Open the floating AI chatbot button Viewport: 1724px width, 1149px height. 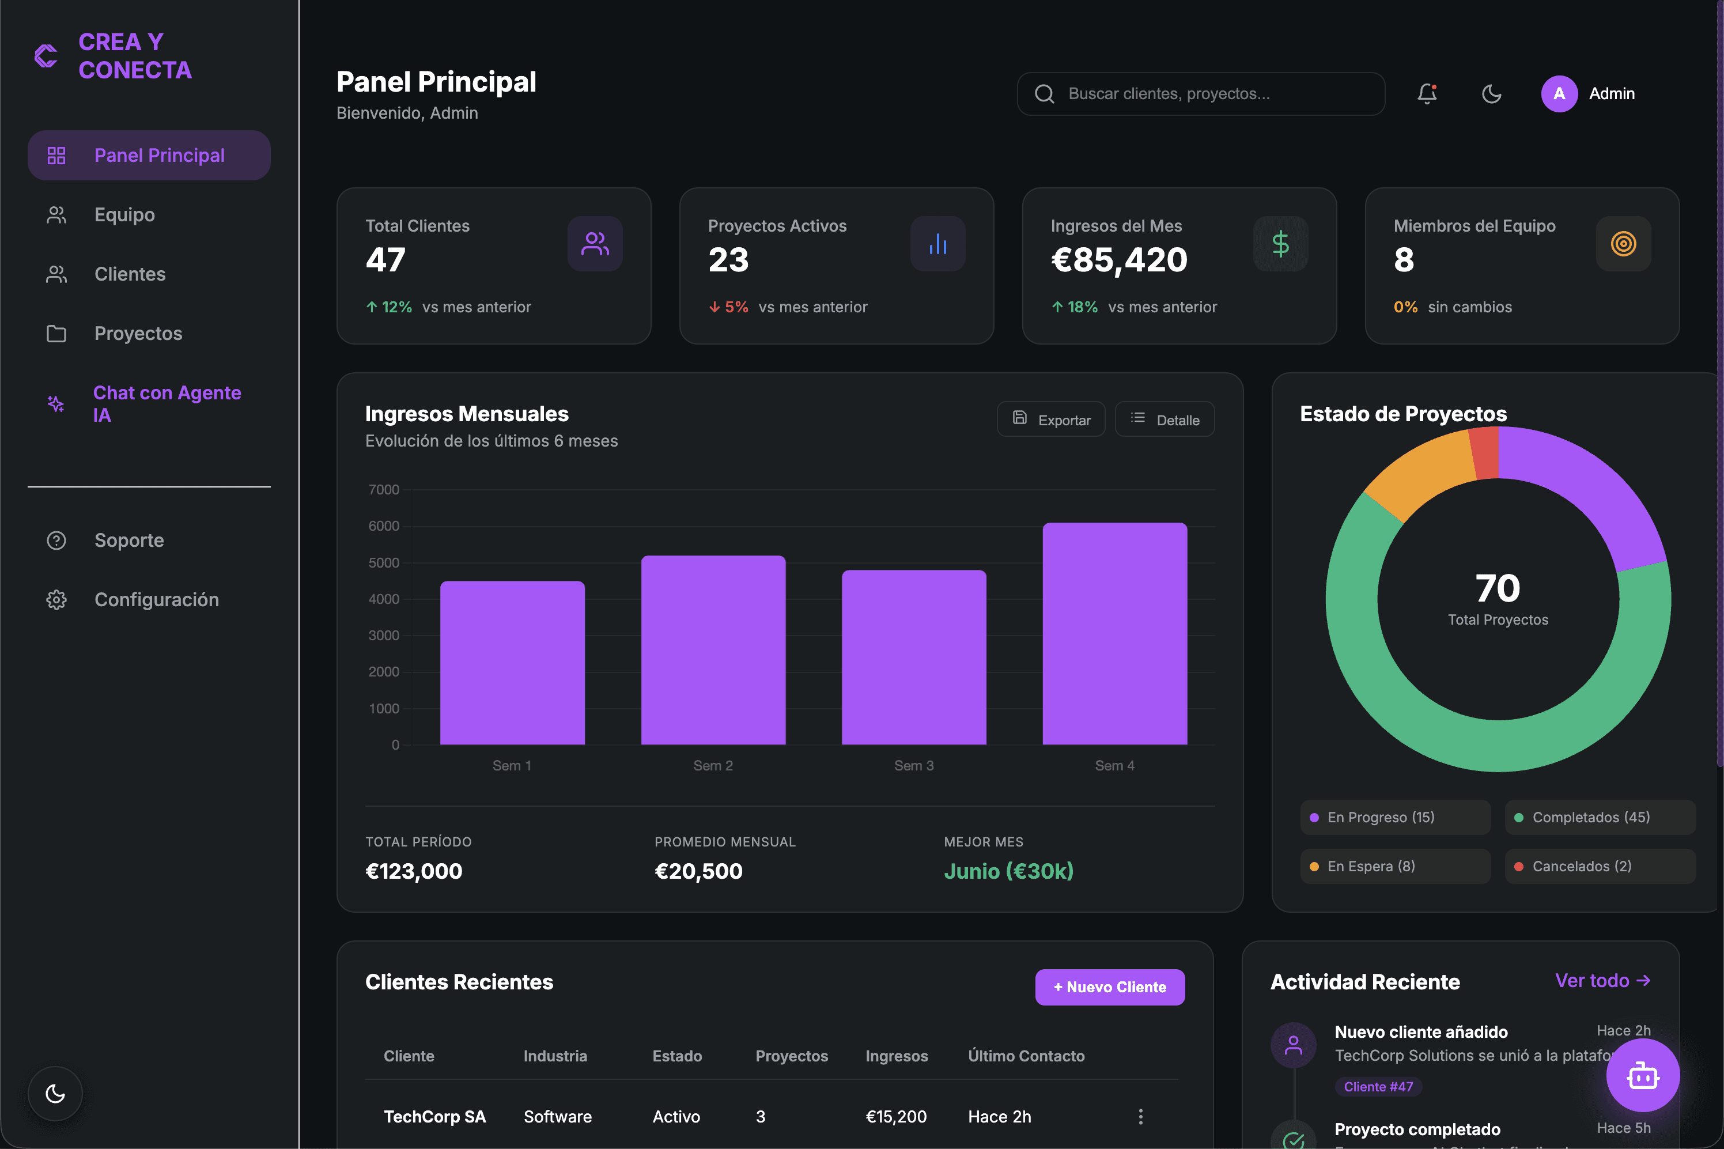coord(1642,1076)
